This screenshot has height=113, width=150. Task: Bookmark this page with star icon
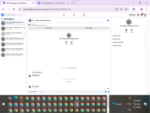point(126,9)
